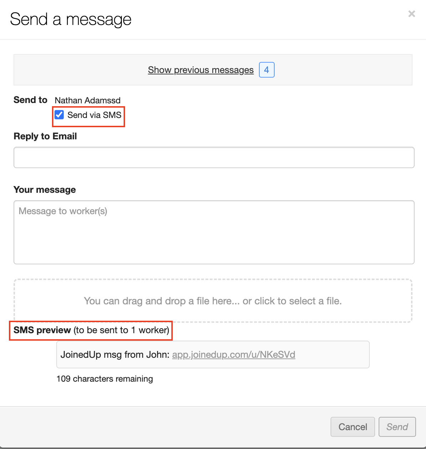
Task: Click the JoinedUp msg from John text
Action: click(115, 355)
